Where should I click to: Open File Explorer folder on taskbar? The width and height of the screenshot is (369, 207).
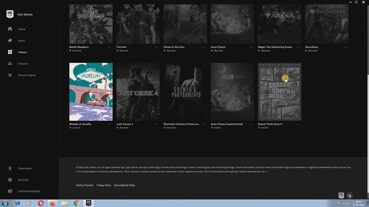pos(65,203)
